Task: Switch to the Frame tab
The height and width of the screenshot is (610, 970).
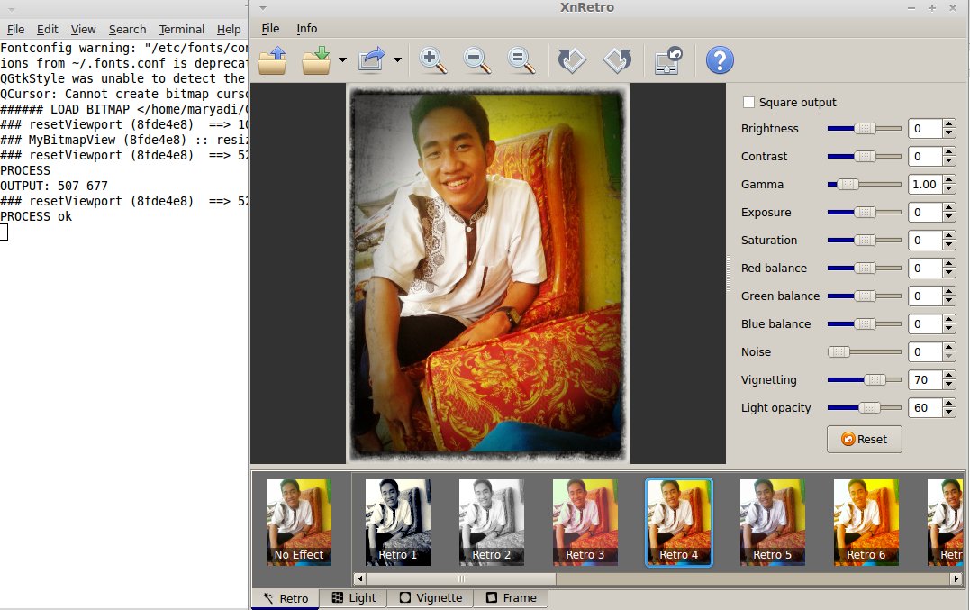Action: point(511,597)
